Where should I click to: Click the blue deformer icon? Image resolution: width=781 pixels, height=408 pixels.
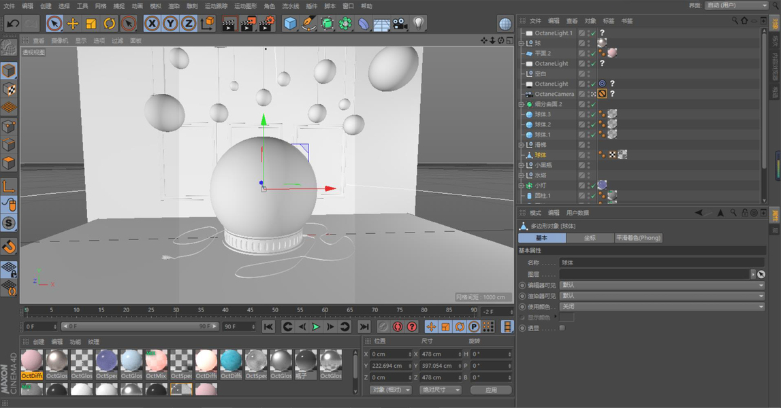tap(364, 23)
